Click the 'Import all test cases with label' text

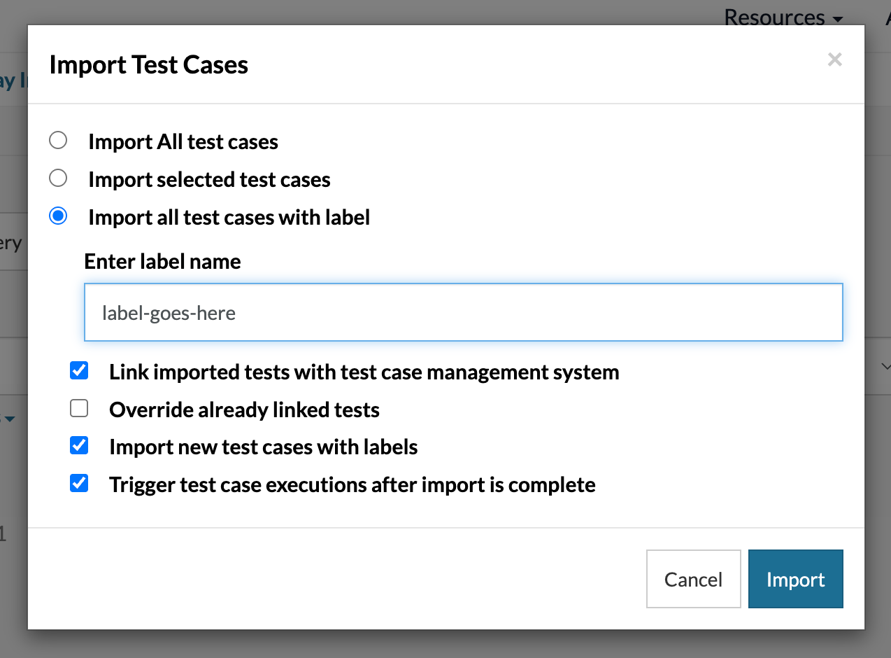coord(229,218)
